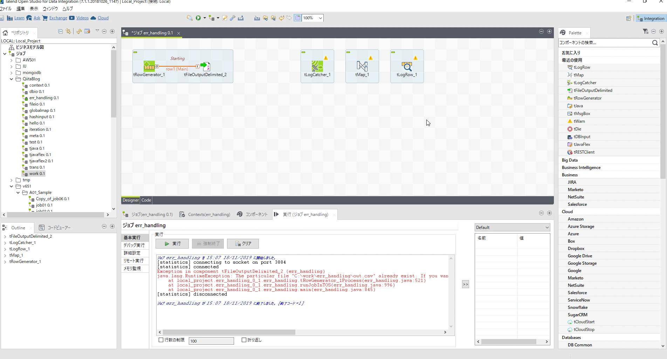Image resolution: width=667 pixels, height=359 pixels.
Task: Select the tFileOutputDelimited_2 component on canvas
Action: coord(205,66)
